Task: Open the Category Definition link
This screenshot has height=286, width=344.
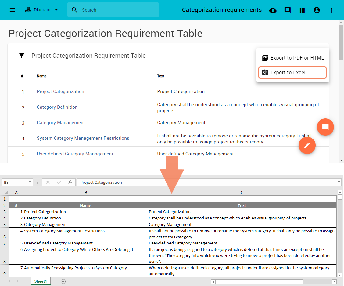Action: click(x=57, y=107)
